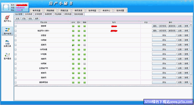
Task: Switch to the 房源管理 sub-tab
Action: click(48, 14)
